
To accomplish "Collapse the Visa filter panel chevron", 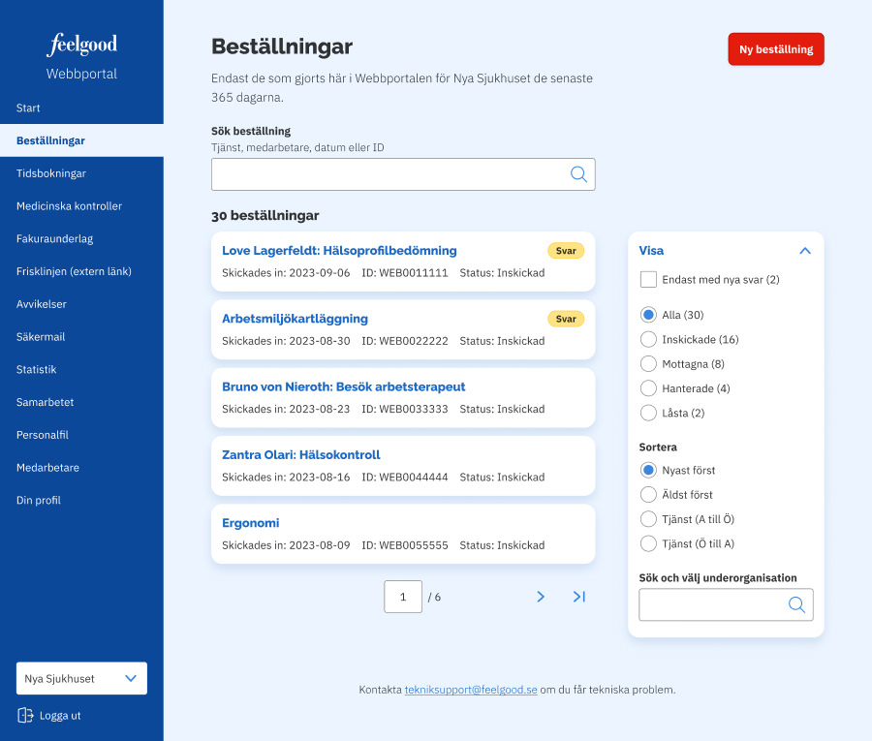I will (x=805, y=251).
